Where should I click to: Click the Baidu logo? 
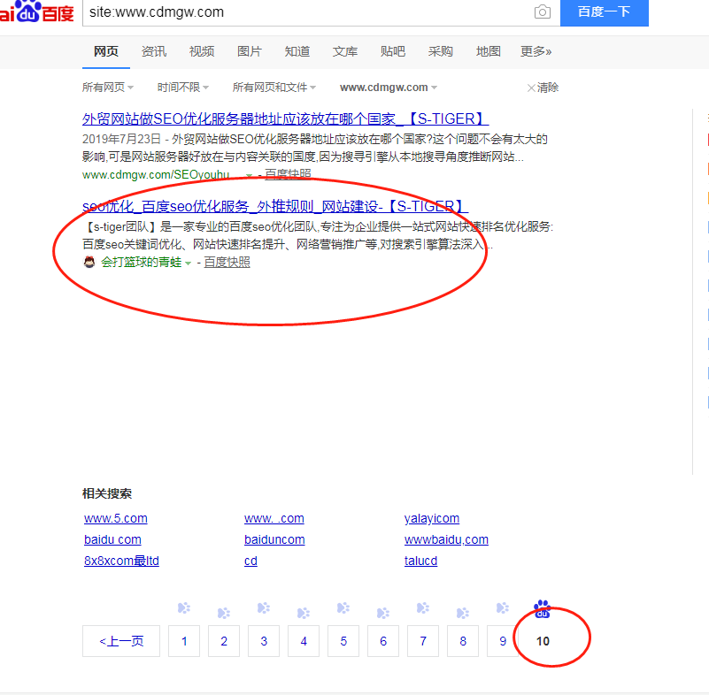pos(36,11)
